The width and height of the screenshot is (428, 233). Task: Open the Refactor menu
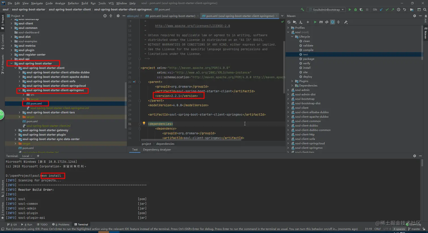(73, 3)
